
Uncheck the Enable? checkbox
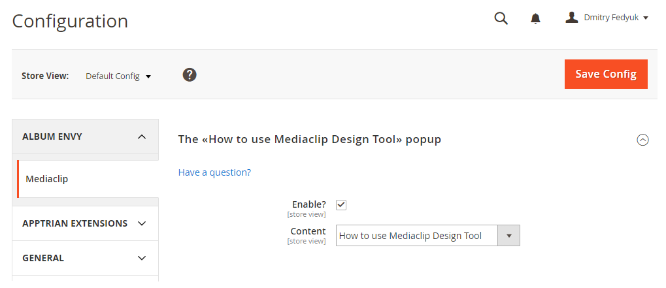click(x=341, y=205)
